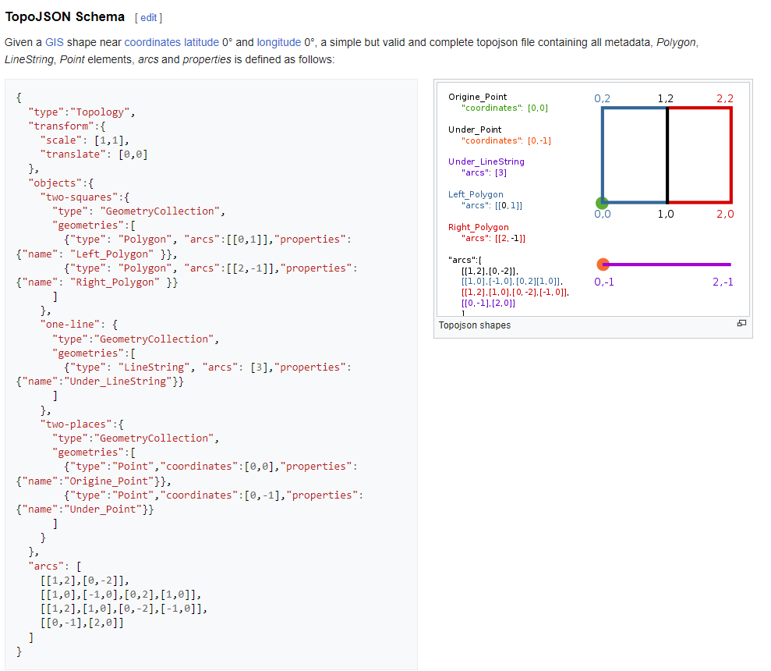Click the black shared arc between the two squares
The width and height of the screenshot is (771, 671).
[x=667, y=156]
